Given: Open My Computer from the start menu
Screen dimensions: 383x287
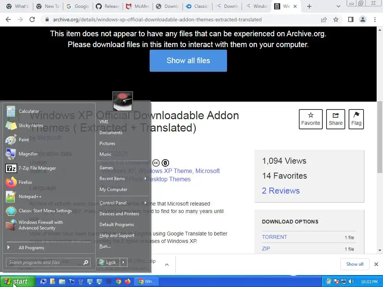Looking at the screenshot, I should [123, 189].
